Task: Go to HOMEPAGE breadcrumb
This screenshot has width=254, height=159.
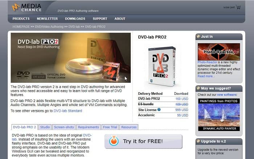Action: [21, 27]
